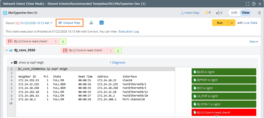Click the S status icon in top summary
Viewport: 264px width, 118px height.
click(10, 41)
